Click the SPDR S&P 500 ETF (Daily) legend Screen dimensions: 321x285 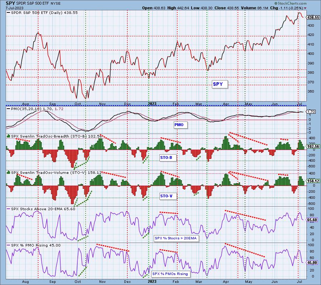(x=42, y=13)
